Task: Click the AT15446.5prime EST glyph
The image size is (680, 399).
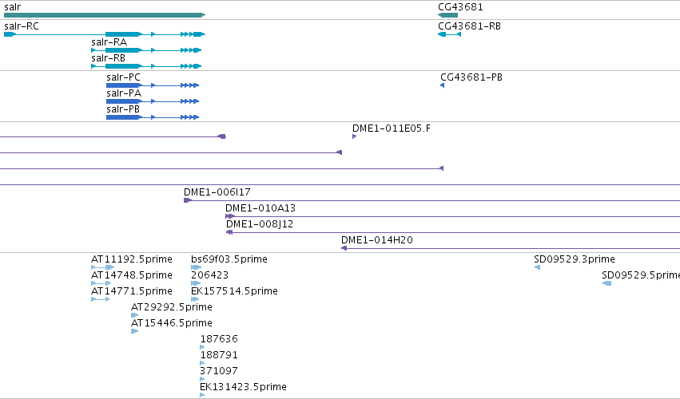Action: [134, 331]
